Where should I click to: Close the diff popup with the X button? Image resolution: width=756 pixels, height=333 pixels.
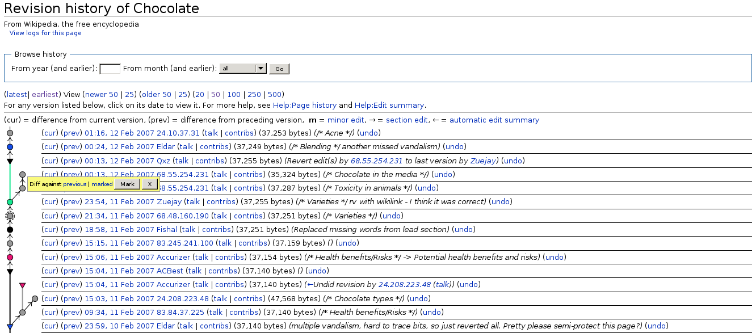tap(149, 184)
